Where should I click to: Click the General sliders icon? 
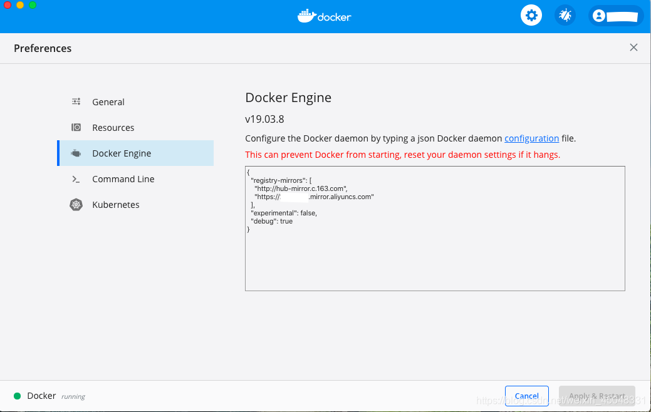76,101
